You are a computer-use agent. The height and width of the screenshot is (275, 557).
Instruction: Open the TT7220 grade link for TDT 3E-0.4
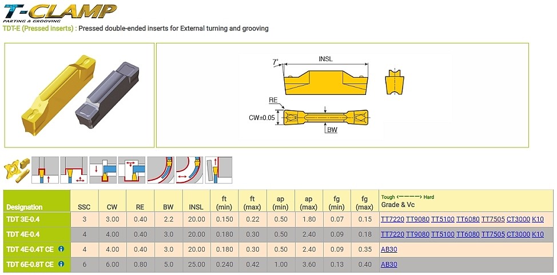[x=392, y=219]
